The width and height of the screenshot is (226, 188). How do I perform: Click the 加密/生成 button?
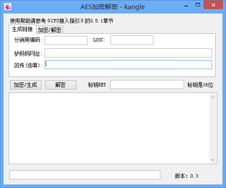25,85
